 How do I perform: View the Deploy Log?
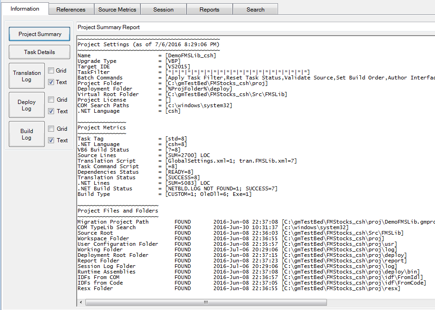pos(27,105)
